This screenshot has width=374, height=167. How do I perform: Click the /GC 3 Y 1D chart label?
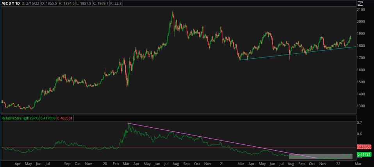pos(11,3)
